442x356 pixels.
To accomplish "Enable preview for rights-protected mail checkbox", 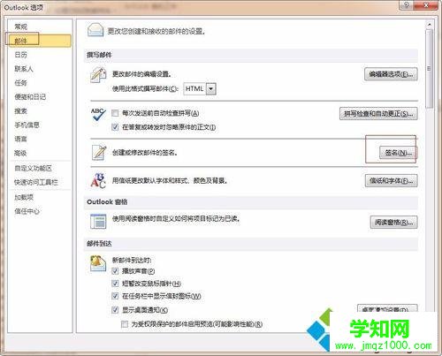I will [x=125, y=324].
